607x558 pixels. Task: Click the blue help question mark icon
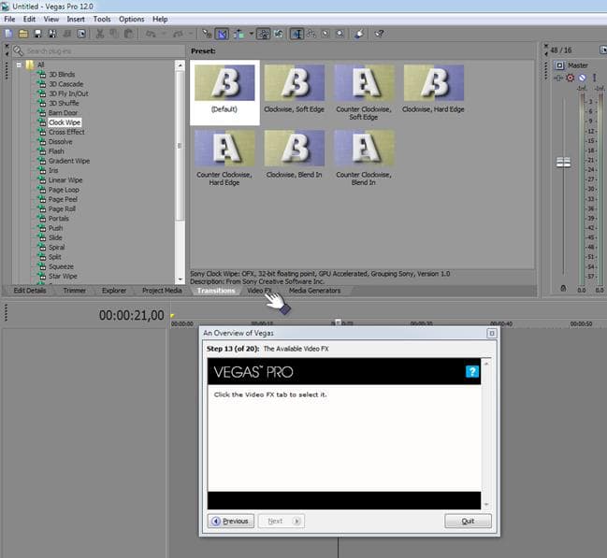[x=472, y=372]
